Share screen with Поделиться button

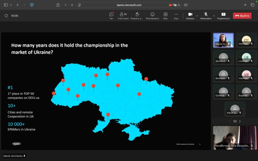(x=223, y=16)
